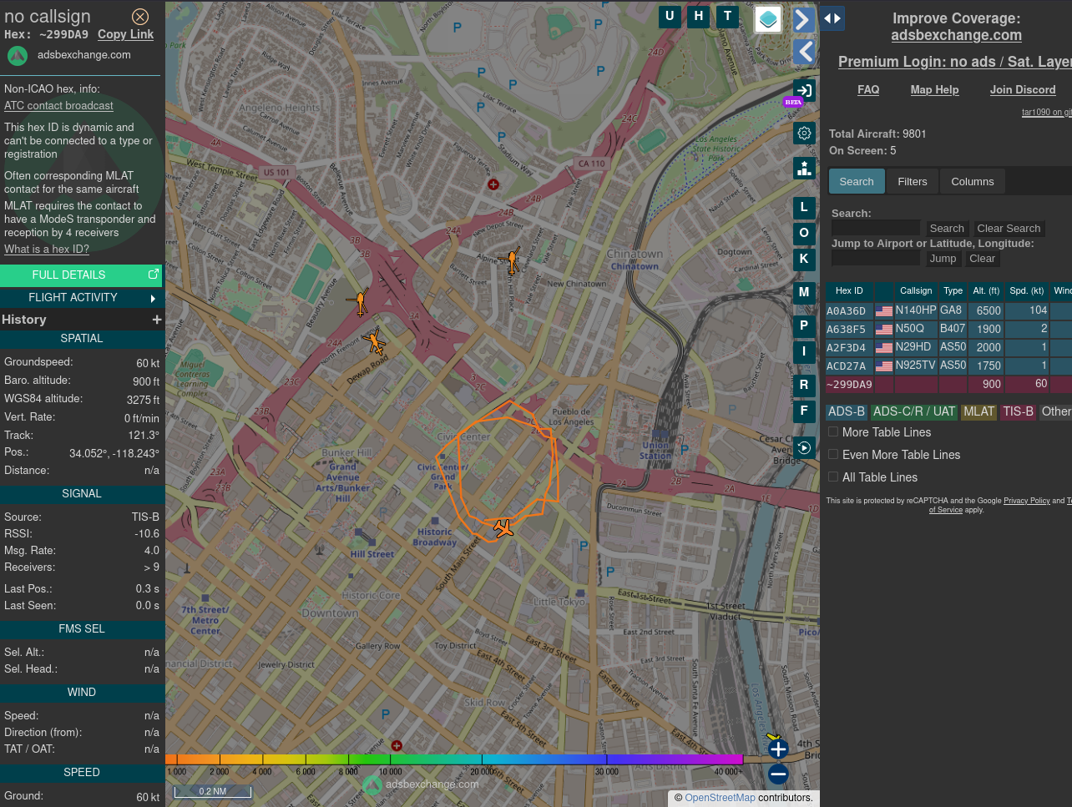Select the helicopter icon near Dewap Road
Screen dimensions: 1072x807
point(375,341)
